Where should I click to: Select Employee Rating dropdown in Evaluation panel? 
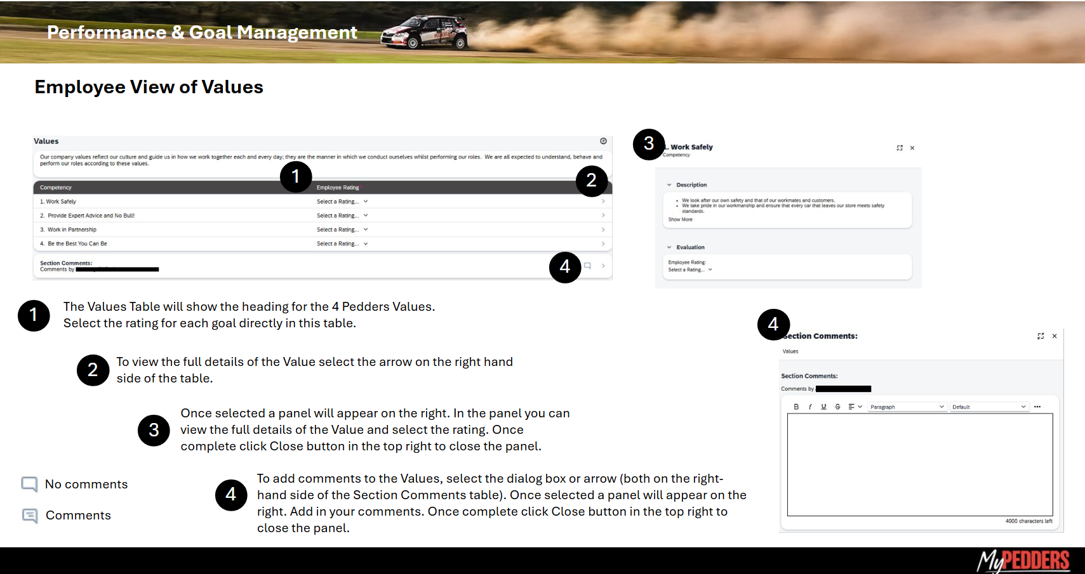click(690, 270)
